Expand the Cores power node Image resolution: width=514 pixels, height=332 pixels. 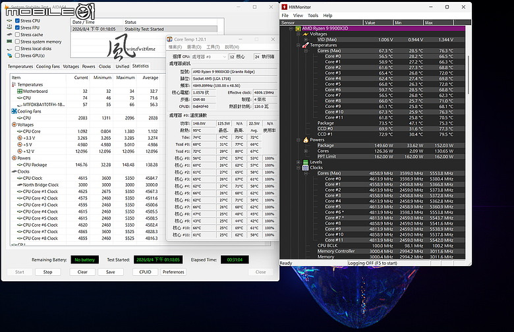pyautogui.click(x=306, y=151)
